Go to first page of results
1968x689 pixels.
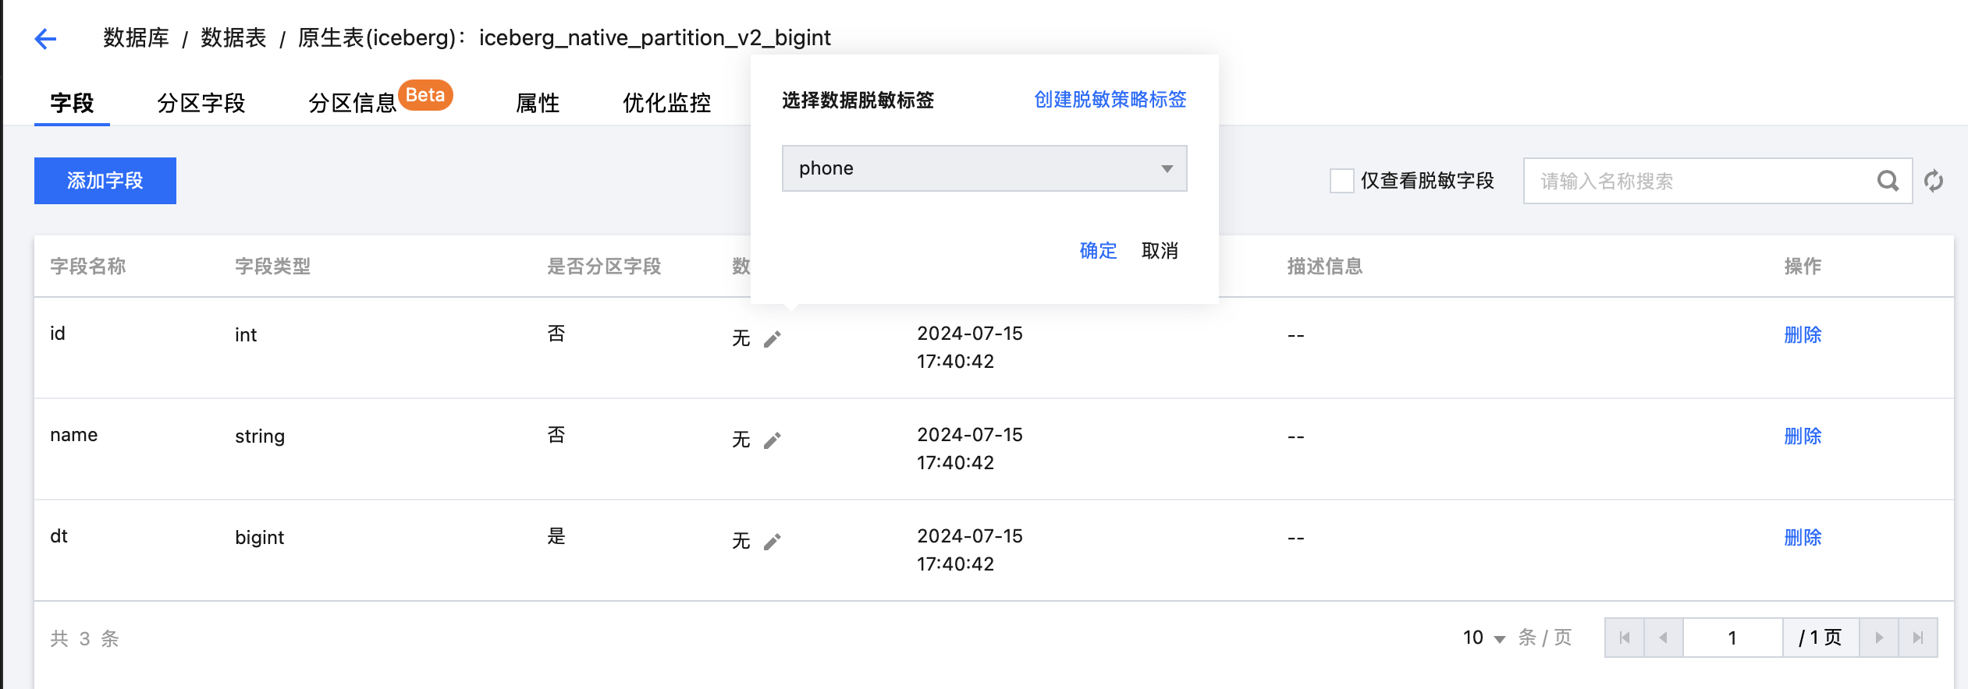pos(1625,638)
